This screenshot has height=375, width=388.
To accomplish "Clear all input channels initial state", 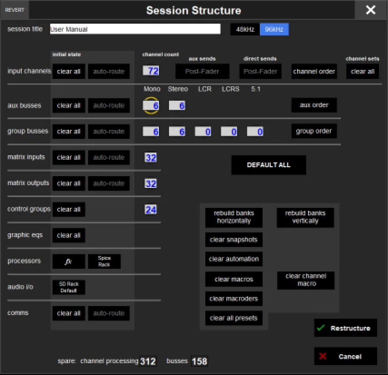I will click(69, 71).
